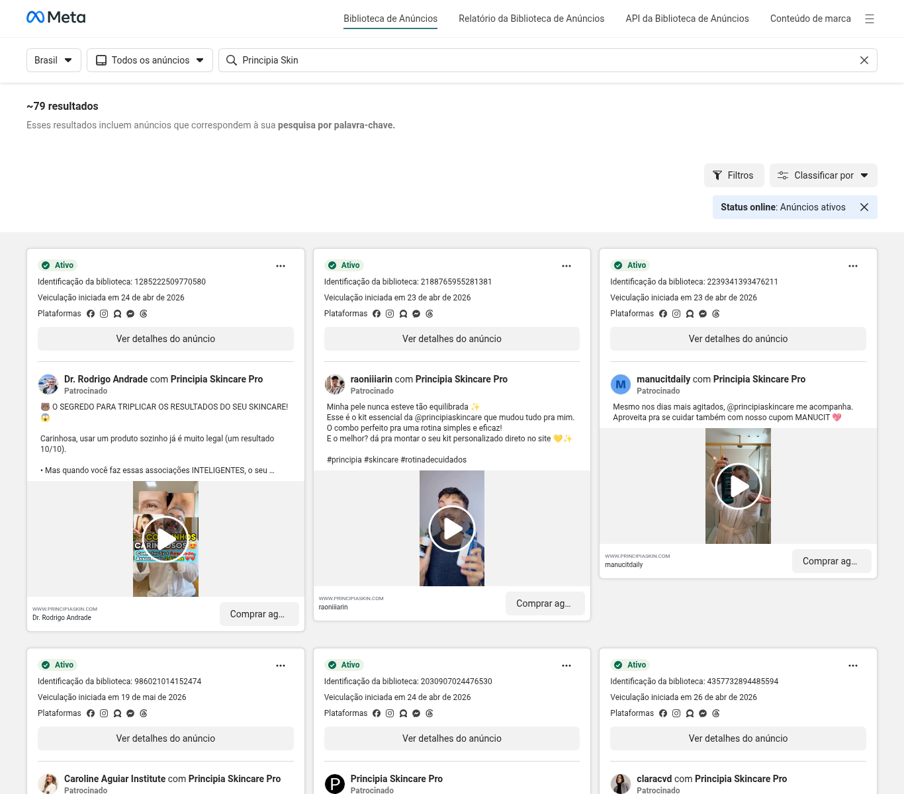This screenshot has width=904, height=794.
Task: View ad details for ad 2188765955281381
Action: coord(452,339)
